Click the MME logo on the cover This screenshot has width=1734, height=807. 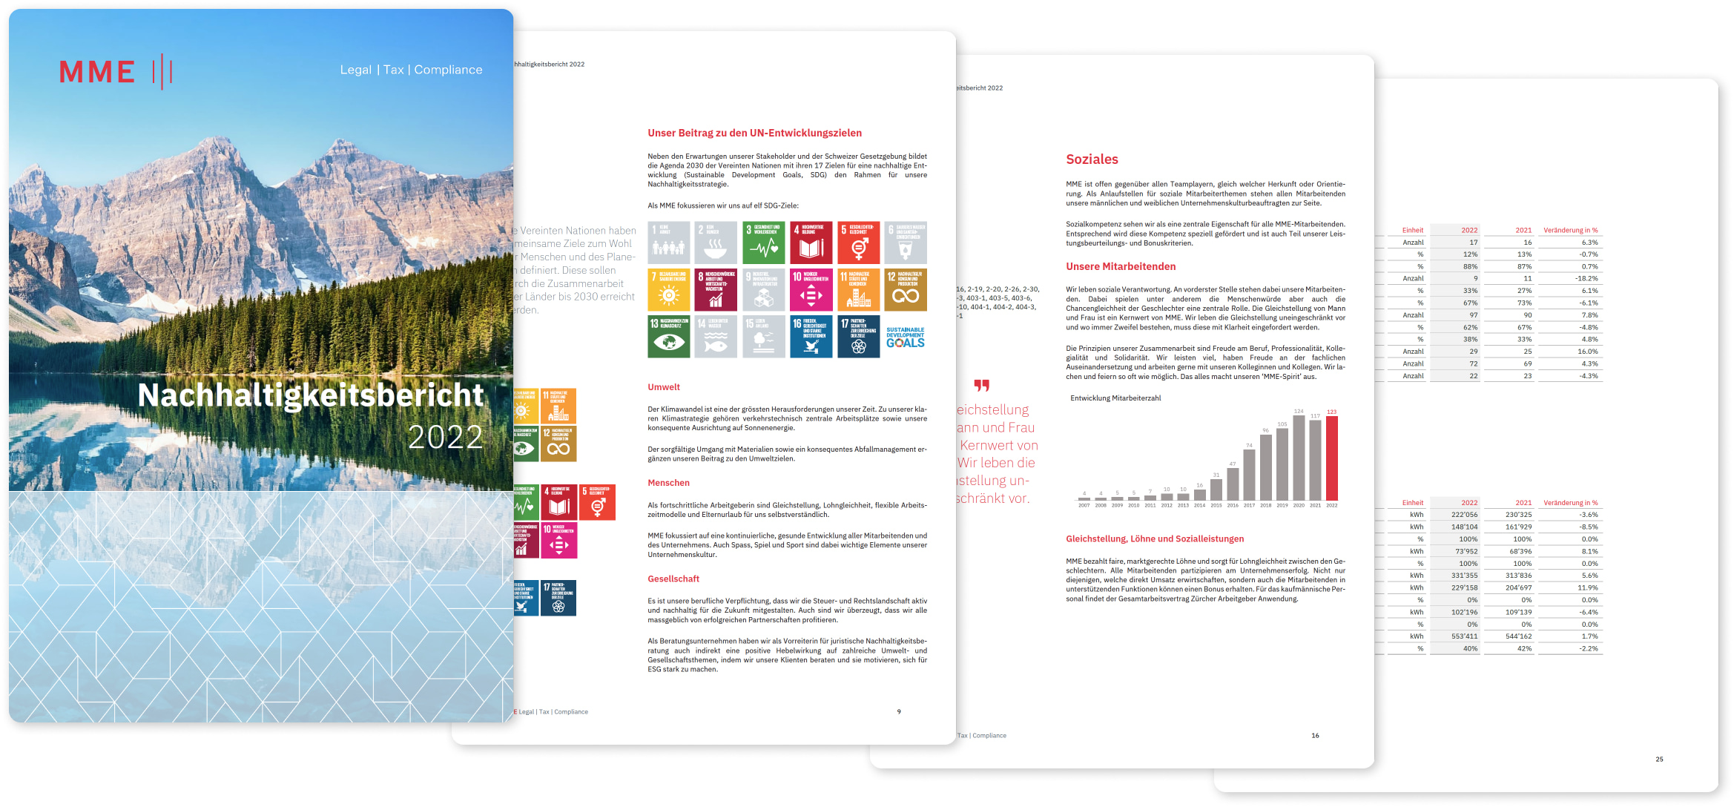coord(116,72)
